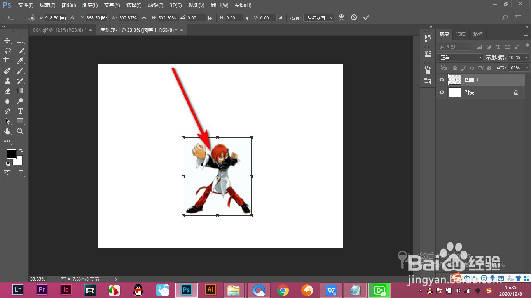
Task: Select the Dodge tool
Action: pos(20,101)
